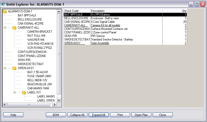Viewport: 207px width, 122px height.
Task: Collapse the SIREN-ASSY tree node
Action: pyautogui.click(x=5, y=68)
